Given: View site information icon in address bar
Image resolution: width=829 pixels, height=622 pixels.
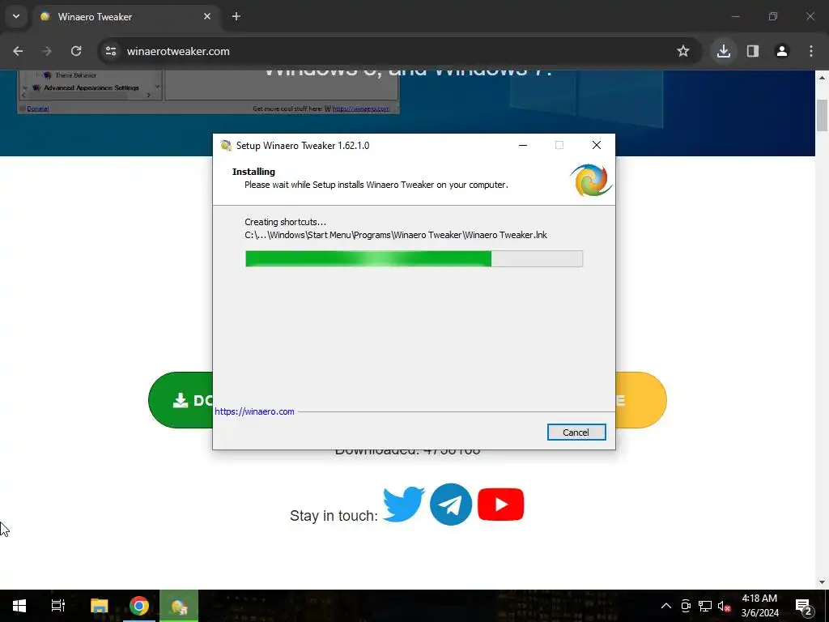Looking at the screenshot, I should click(x=110, y=51).
